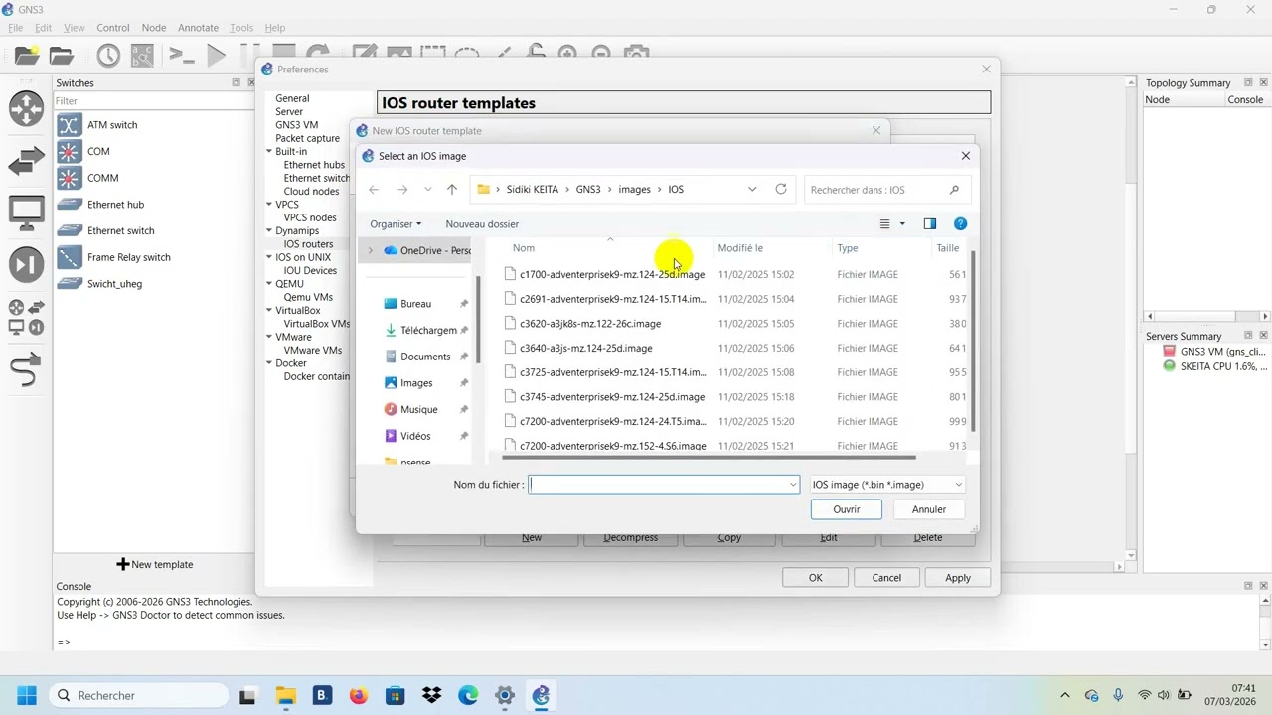Refresh the IOS folder listing

[x=781, y=190]
